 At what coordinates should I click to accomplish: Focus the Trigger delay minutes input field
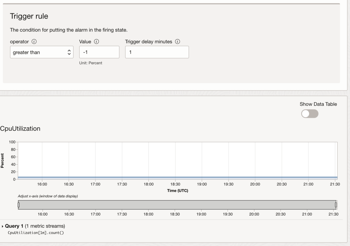point(157,52)
